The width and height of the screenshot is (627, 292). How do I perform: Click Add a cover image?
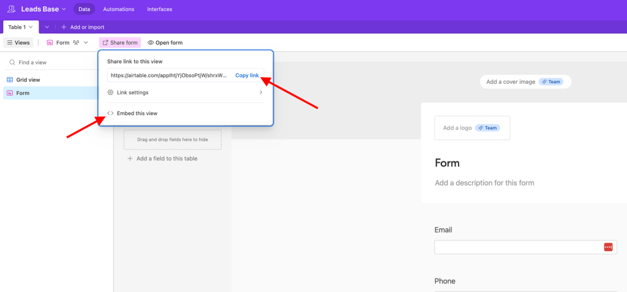tap(525, 81)
